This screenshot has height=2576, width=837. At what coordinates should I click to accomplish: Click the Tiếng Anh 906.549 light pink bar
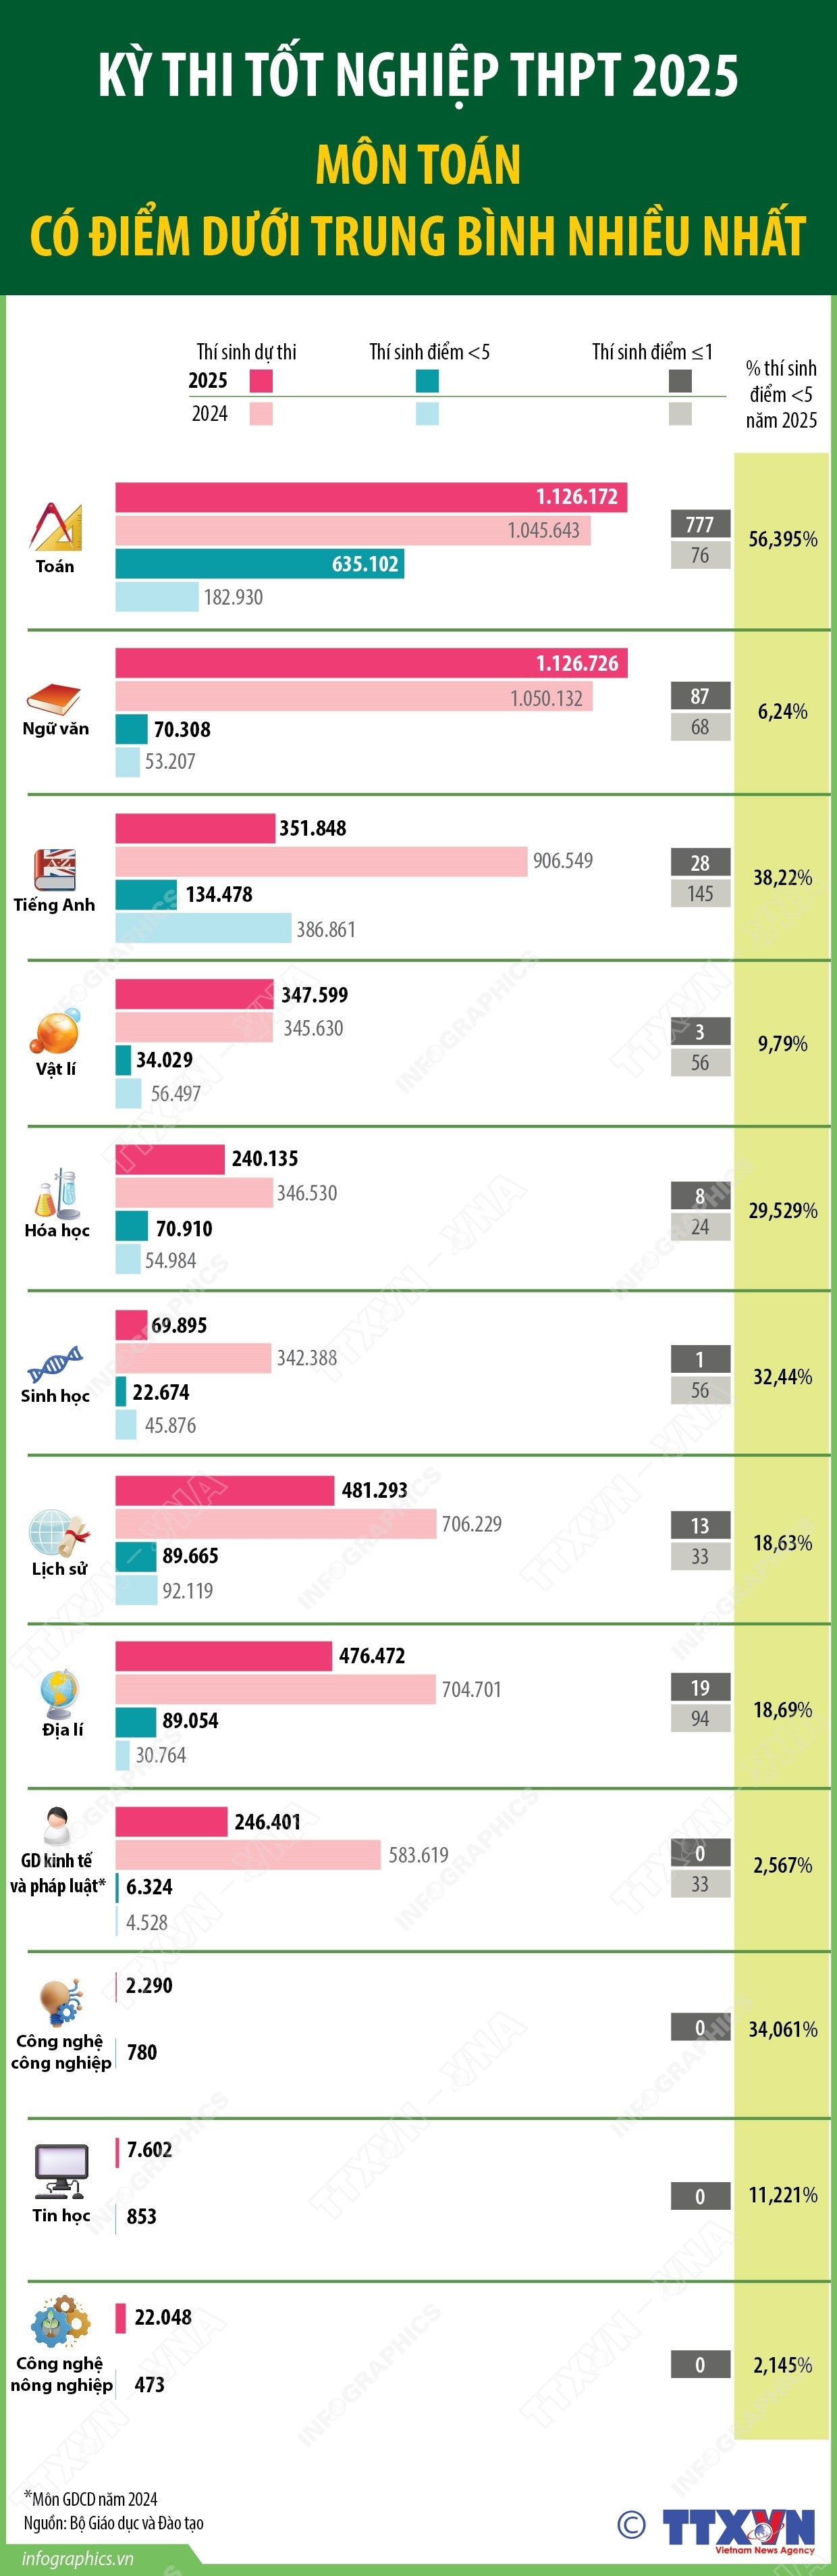tap(321, 861)
